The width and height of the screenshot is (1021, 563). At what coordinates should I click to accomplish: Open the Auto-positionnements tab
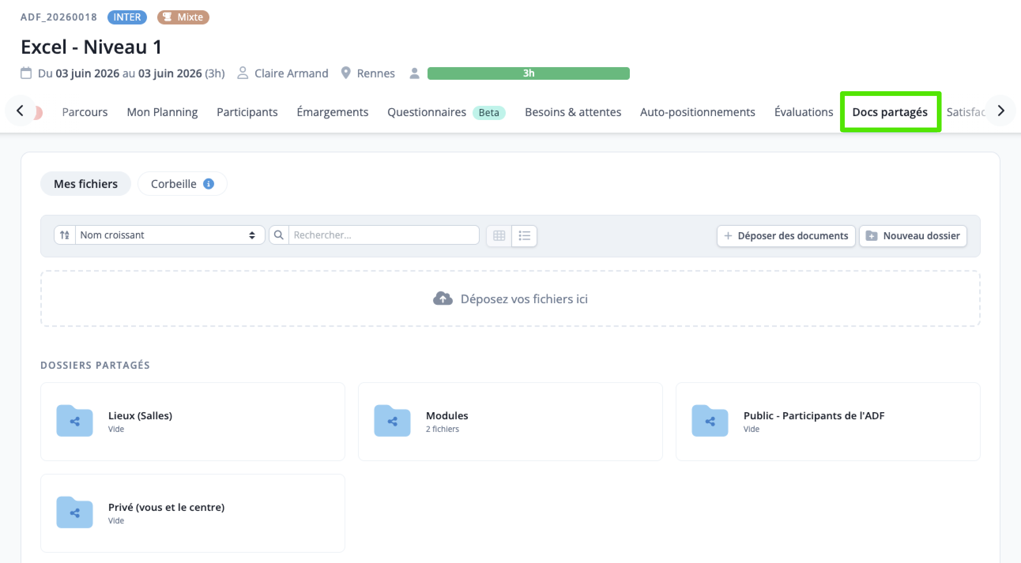click(697, 112)
